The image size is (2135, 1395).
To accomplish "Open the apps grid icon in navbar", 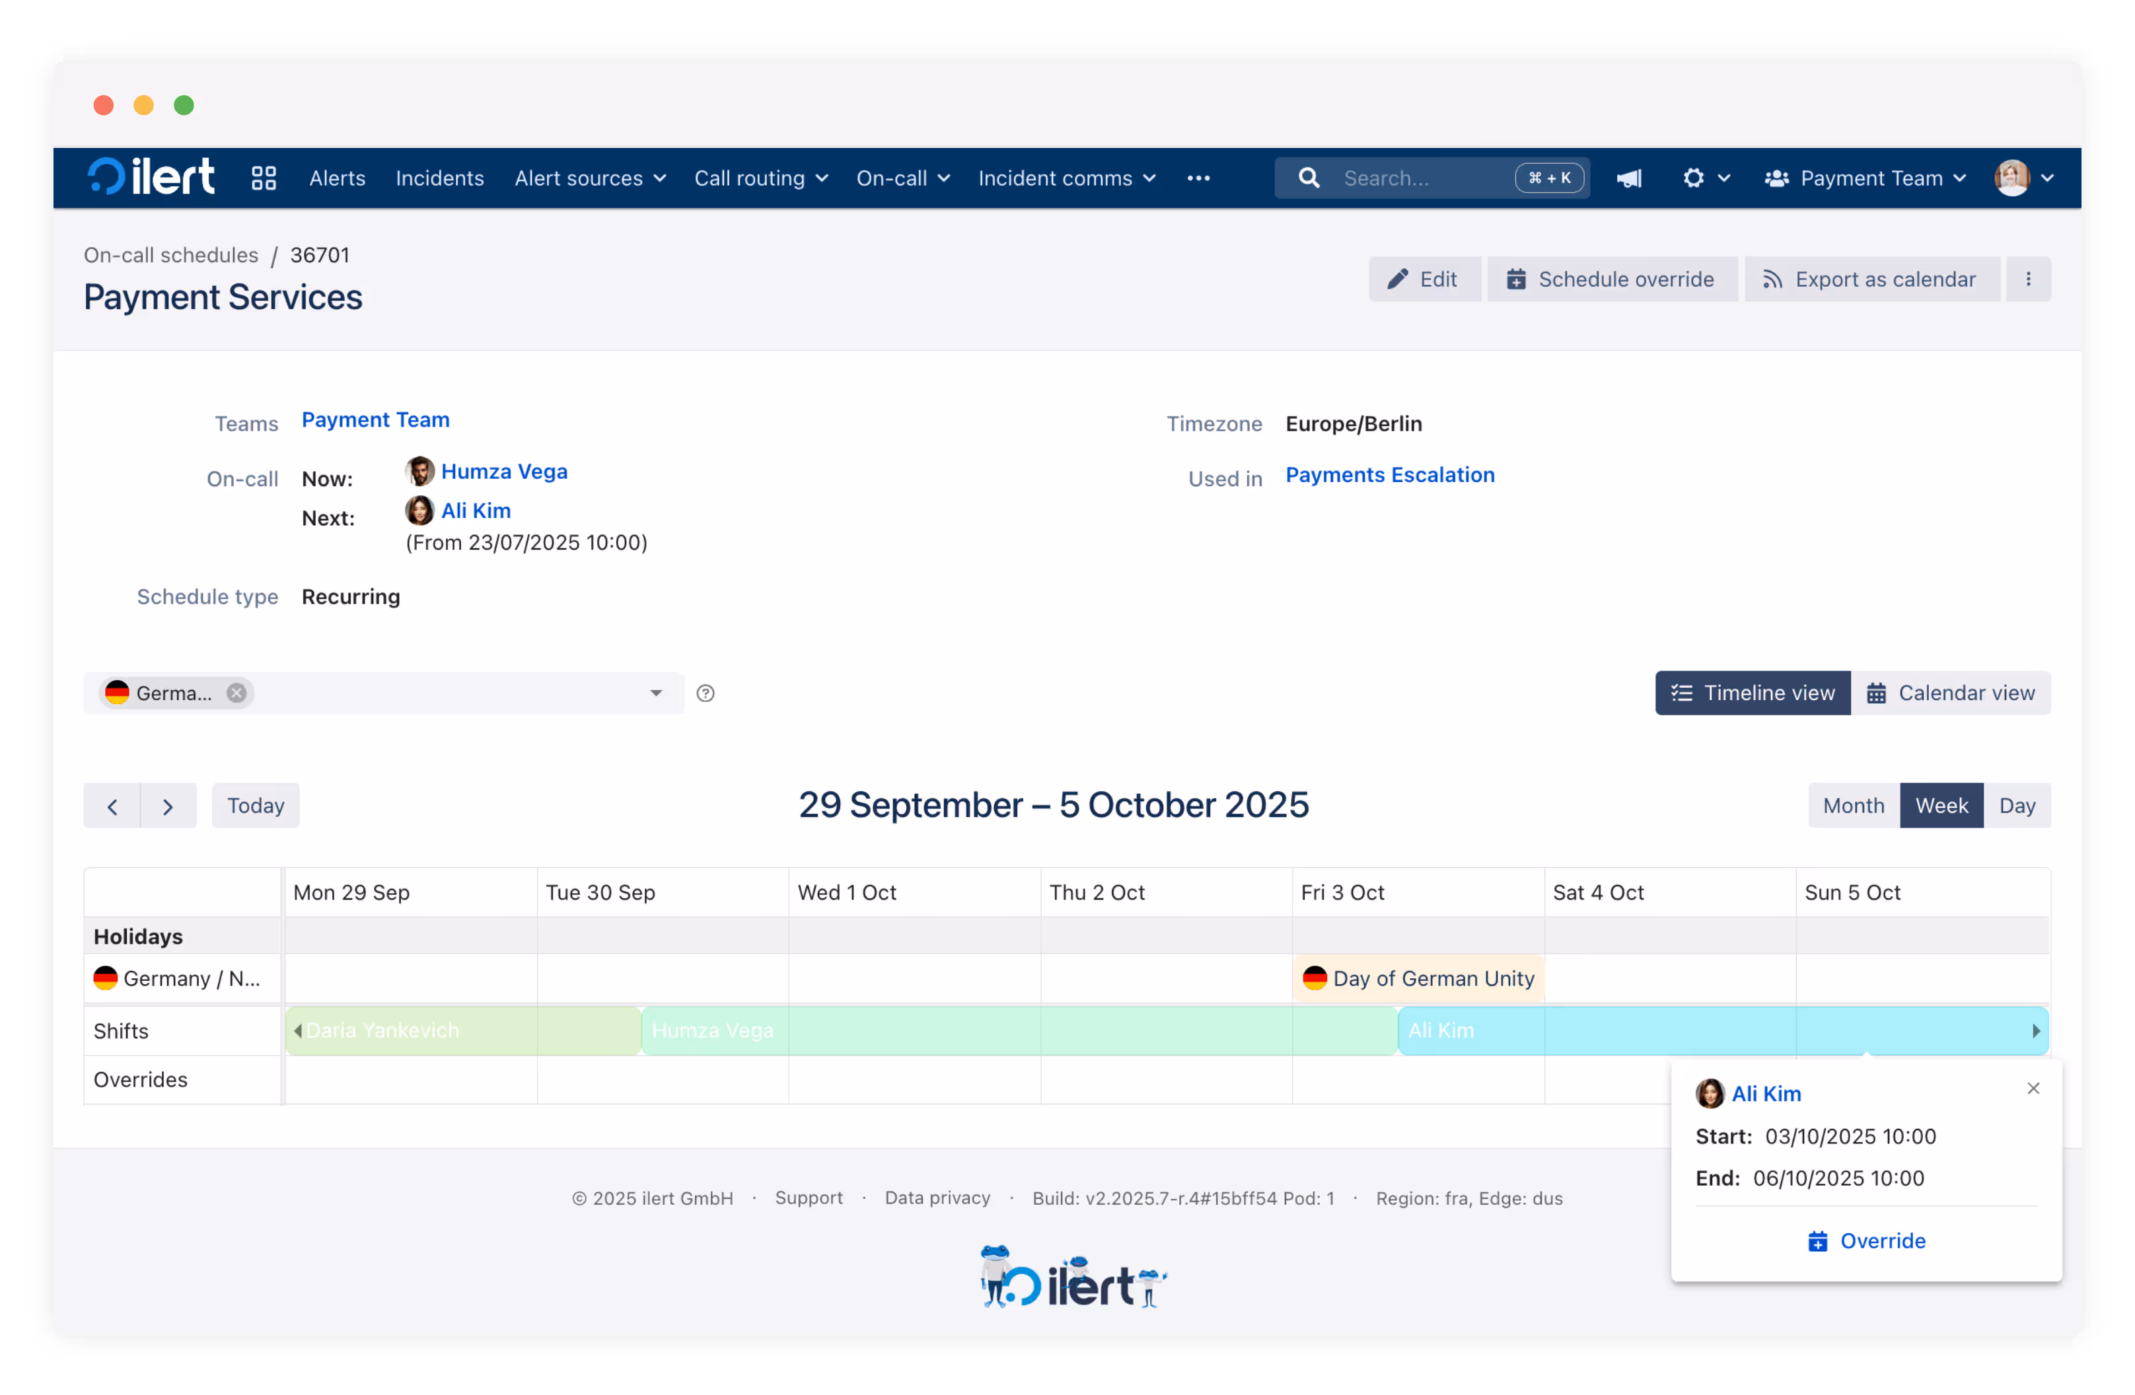I will [264, 178].
